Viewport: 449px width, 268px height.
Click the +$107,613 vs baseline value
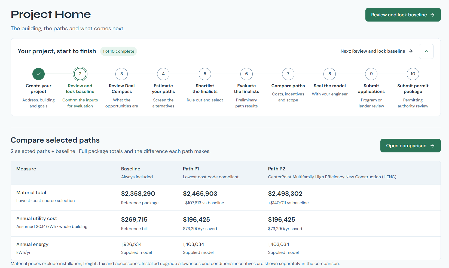click(x=203, y=203)
